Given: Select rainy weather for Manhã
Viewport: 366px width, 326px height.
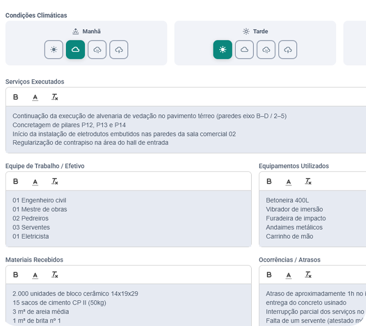Looking at the screenshot, I should click(97, 49).
